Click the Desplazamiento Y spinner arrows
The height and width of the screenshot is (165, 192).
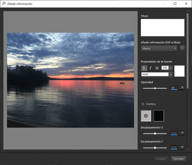[x=179, y=147]
